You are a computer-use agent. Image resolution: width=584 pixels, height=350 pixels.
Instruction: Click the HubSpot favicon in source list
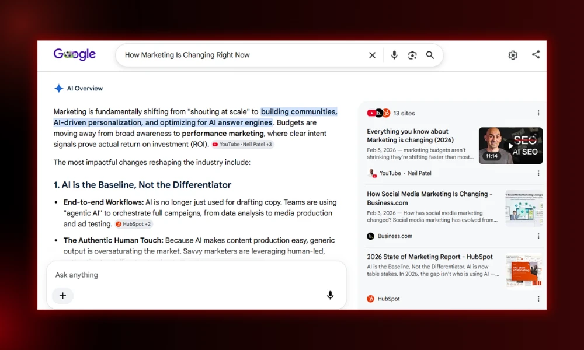371,299
